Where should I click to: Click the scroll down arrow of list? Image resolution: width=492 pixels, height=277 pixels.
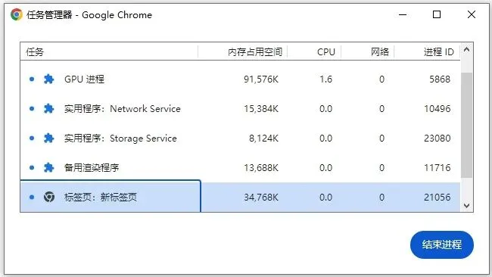click(466, 205)
